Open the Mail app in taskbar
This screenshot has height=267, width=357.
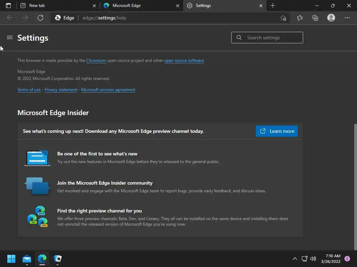pos(26,259)
